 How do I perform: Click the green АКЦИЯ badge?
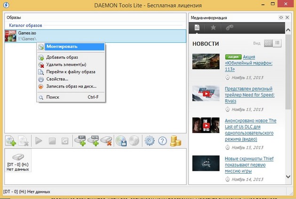(233, 57)
